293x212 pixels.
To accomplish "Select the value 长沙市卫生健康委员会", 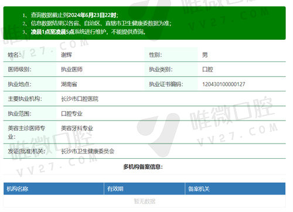I will (x=88, y=151).
